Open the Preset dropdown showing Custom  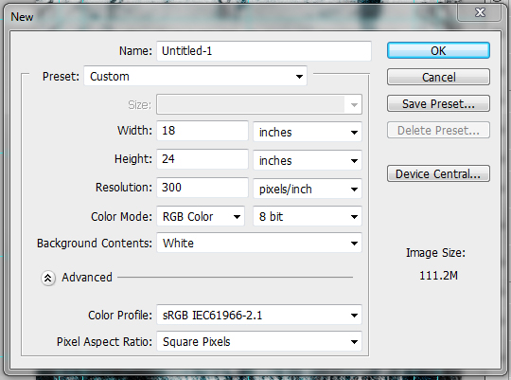click(x=196, y=77)
